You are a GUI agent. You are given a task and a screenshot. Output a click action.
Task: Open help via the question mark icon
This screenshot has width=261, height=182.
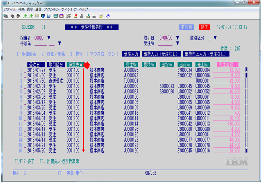coord(107,15)
